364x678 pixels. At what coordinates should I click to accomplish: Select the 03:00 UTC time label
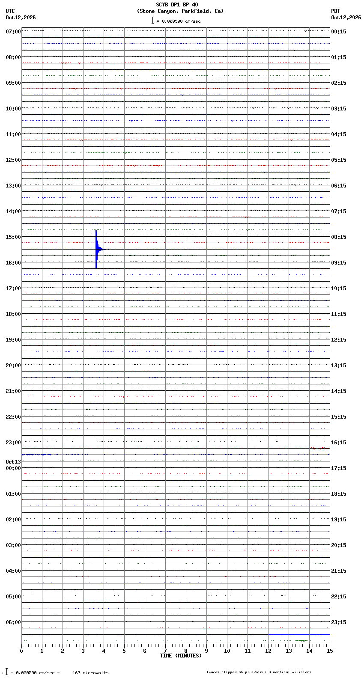(x=13, y=545)
